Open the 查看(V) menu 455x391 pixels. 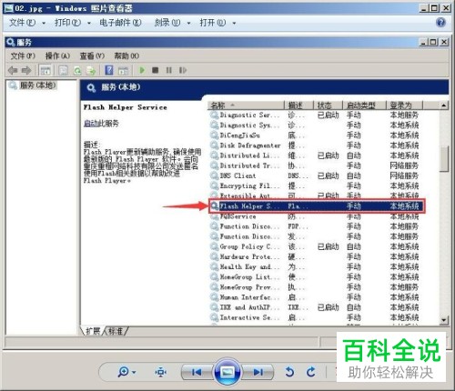(x=92, y=55)
